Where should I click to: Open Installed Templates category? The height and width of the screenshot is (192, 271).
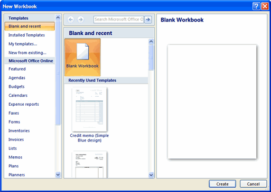[x=26, y=35]
